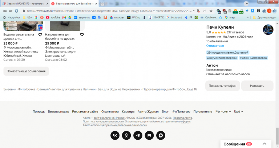Open the Безопасность footer link
This screenshot has height=148, width=279.
coord(58,111)
